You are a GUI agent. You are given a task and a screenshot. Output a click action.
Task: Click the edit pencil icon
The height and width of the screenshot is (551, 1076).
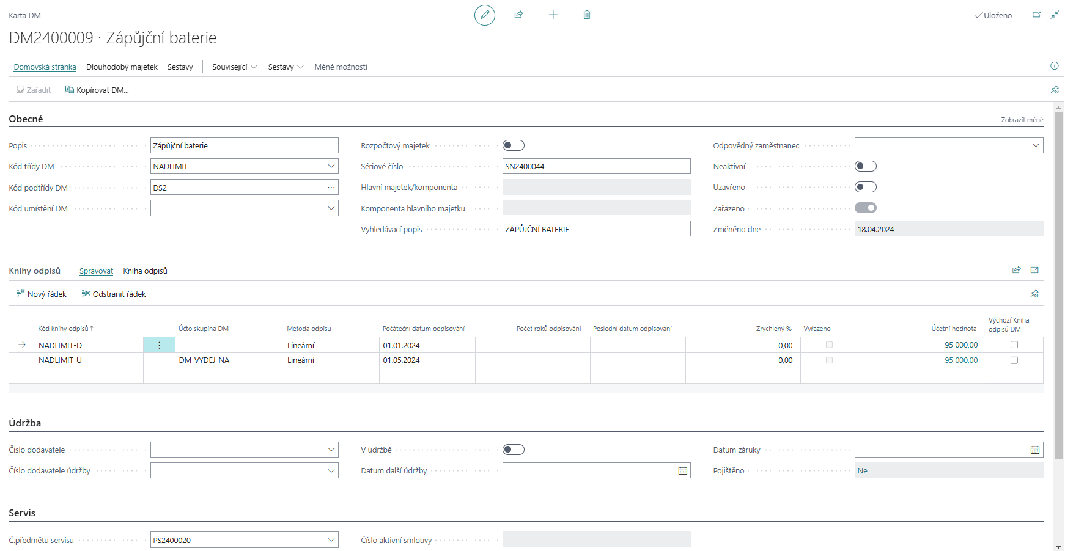point(485,15)
